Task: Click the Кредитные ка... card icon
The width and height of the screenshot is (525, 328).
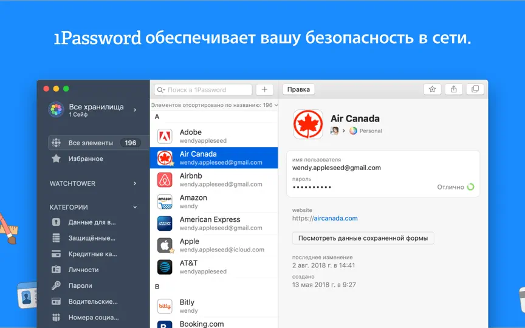Action: click(57, 254)
